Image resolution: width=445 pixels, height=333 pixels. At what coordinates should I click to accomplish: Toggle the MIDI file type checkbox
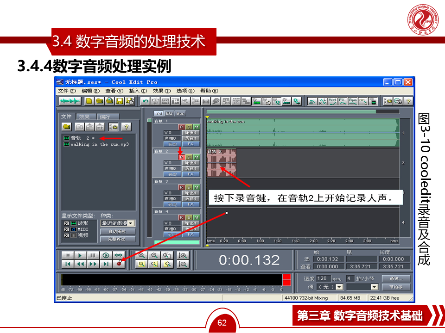pyautogui.click(x=66, y=229)
